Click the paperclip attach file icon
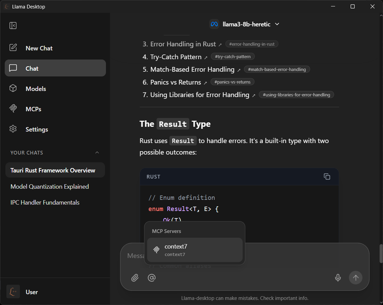The height and width of the screenshot is (305, 383). 135,278
